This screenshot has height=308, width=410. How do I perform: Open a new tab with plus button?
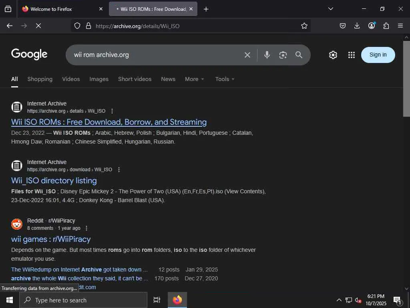tap(206, 9)
